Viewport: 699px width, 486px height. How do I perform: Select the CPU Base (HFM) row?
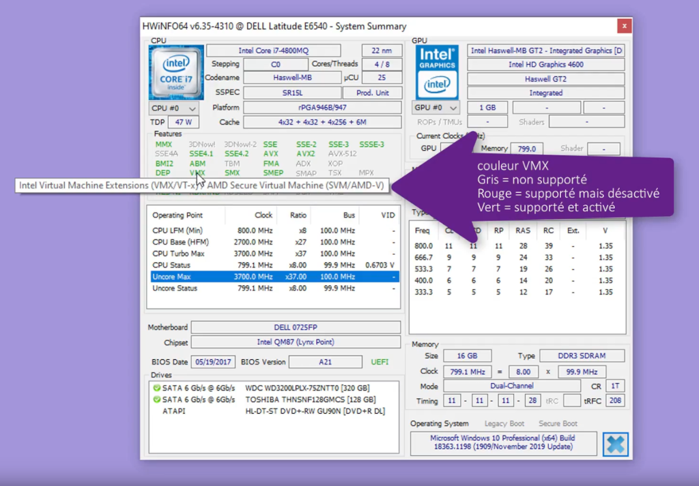coord(274,242)
